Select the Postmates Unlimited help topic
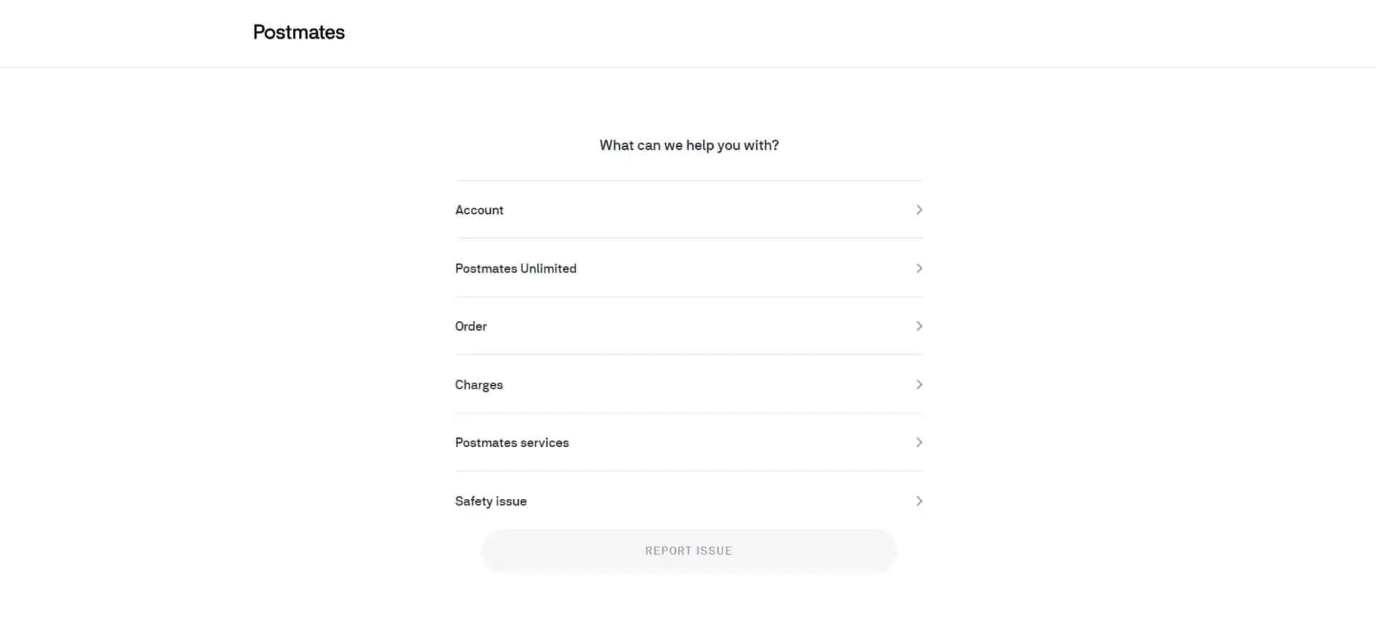 tap(515, 268)
